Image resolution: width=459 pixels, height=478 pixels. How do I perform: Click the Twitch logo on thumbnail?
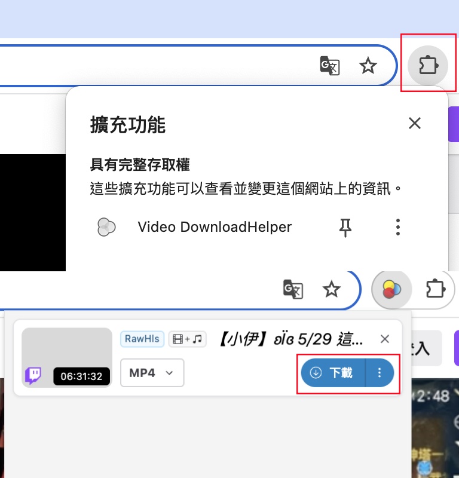[x=33, y=376]
